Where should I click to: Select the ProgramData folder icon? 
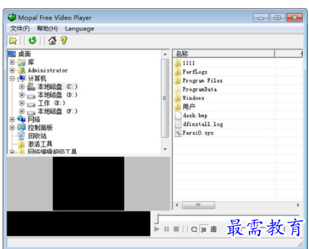(x=178, y=89)
